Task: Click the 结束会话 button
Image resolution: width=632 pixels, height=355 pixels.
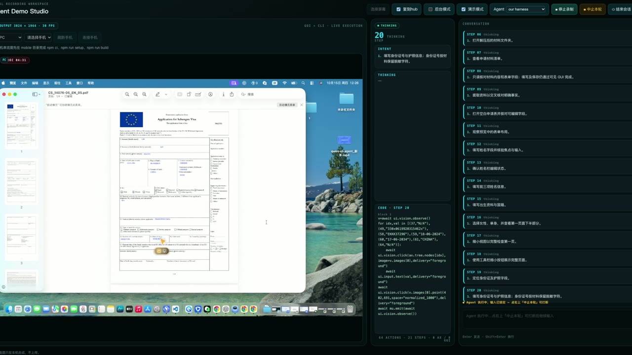Action: pyautogui.click(x=621, y=9)
